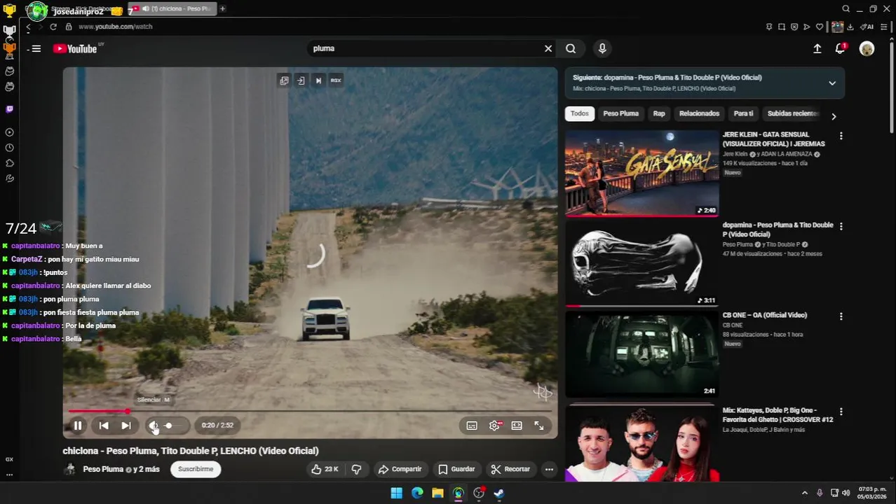
Task: Open options menu for CB ONE video
Action: [841, 316]
